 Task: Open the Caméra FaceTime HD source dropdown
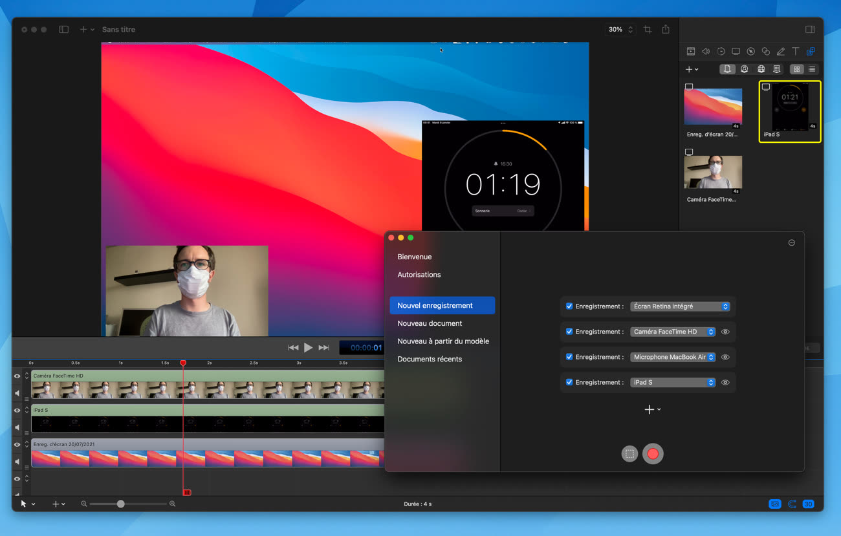coord(673,332)
